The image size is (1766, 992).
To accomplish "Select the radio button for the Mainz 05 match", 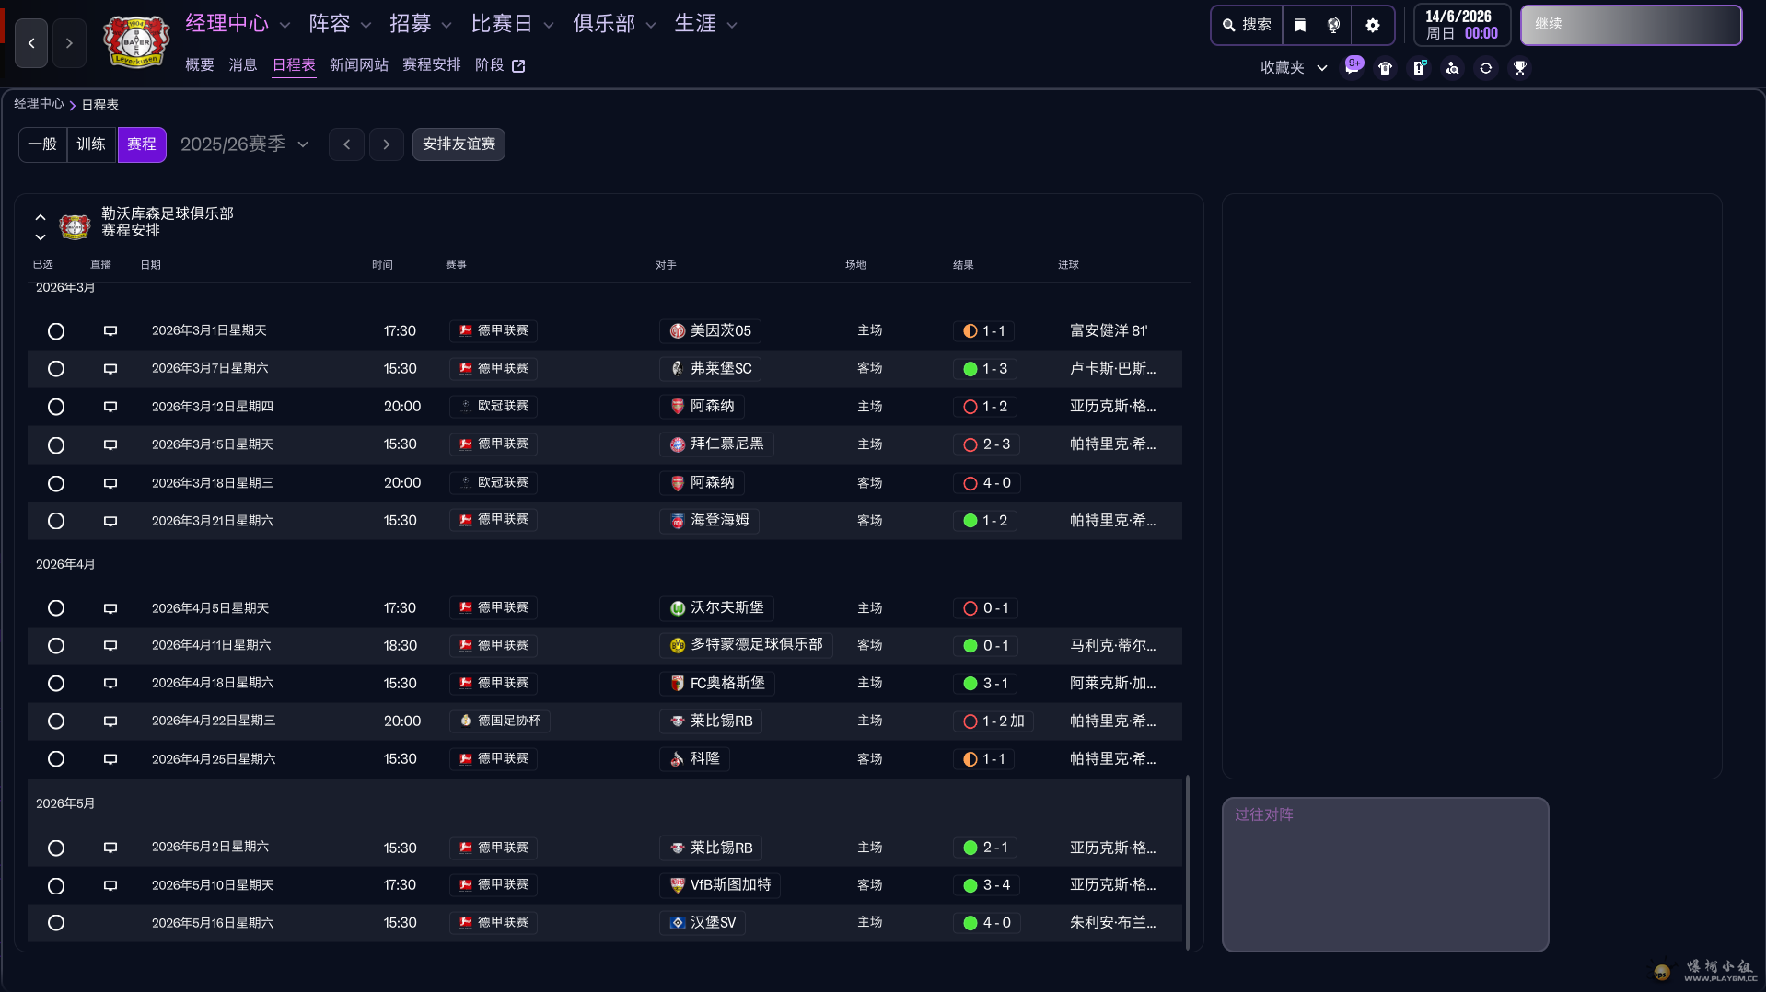I will (56, 331).
